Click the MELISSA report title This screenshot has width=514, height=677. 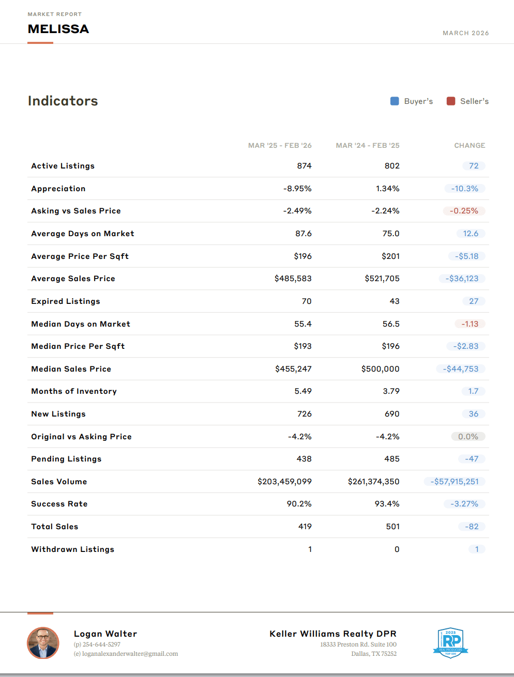click(x=58, y=29)
